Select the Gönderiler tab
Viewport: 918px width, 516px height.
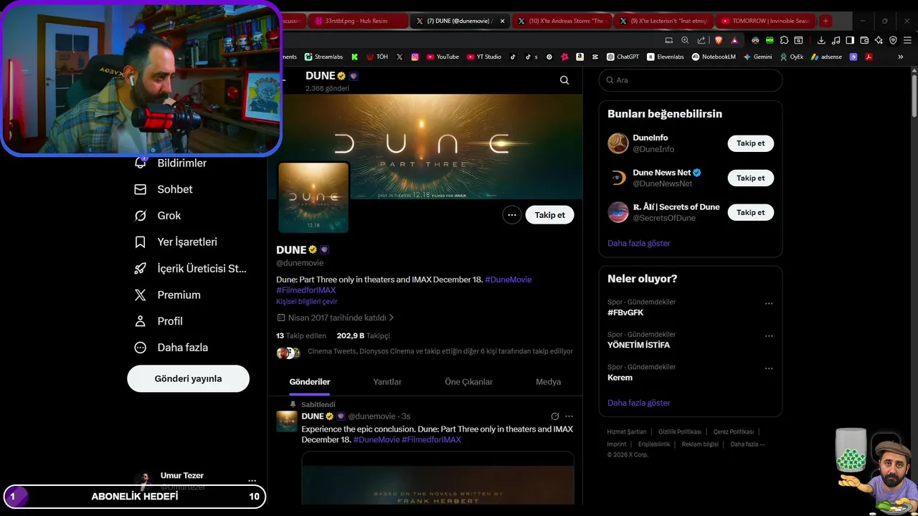coord(310,382)
